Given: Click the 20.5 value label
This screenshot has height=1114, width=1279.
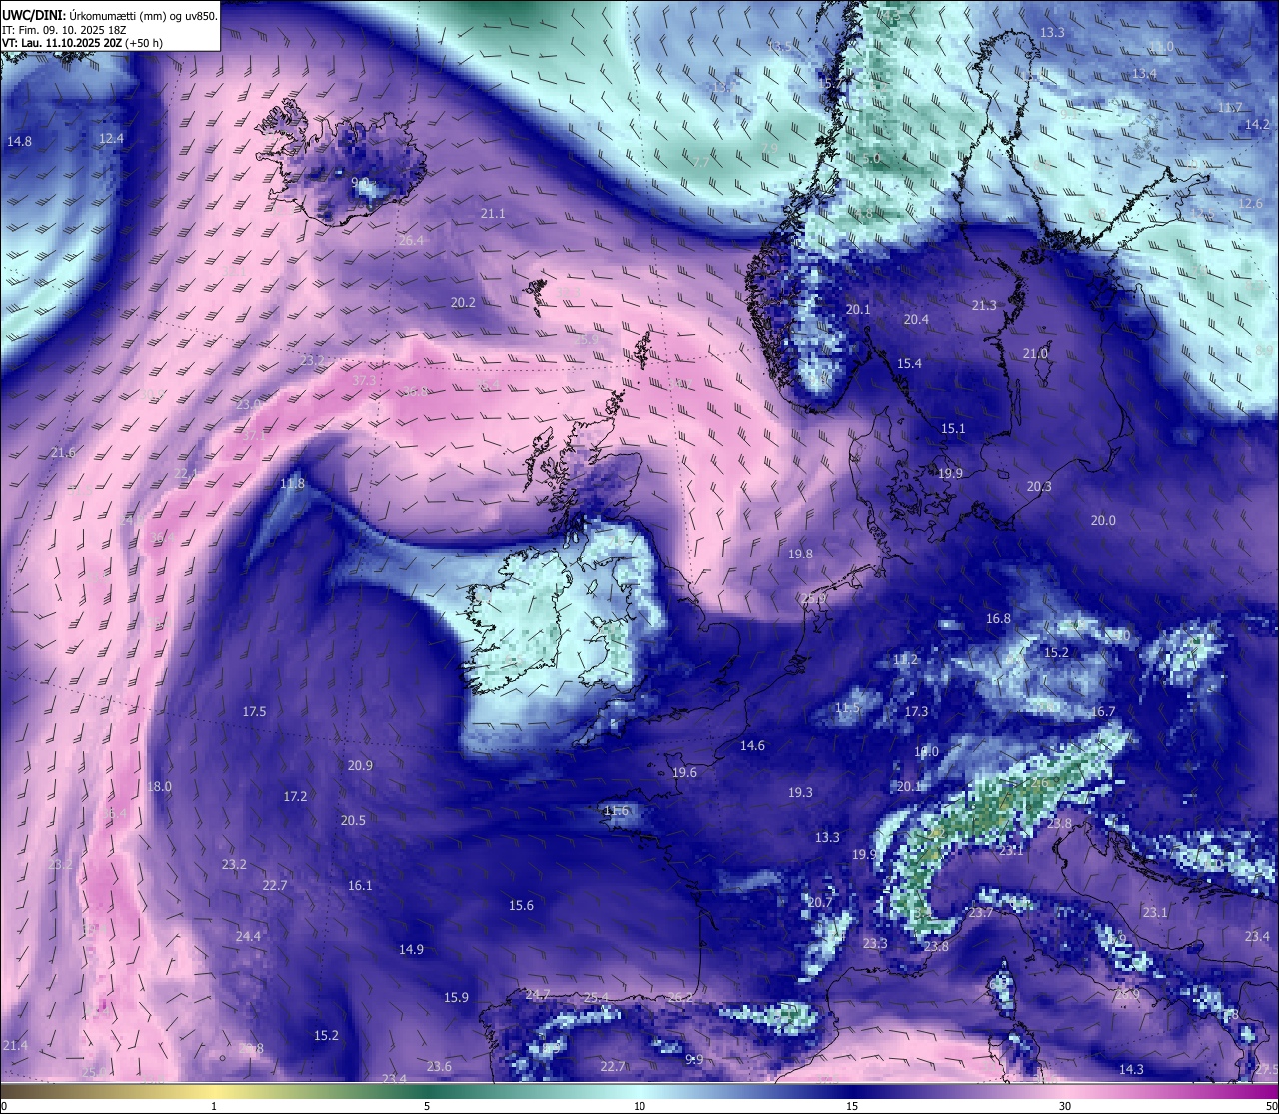Looking at the screenshot, I should pyautogui.click(x=353, y=820).
